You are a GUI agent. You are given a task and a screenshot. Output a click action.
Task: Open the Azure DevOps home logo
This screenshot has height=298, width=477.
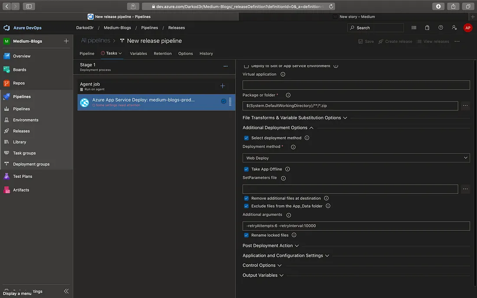7,28
